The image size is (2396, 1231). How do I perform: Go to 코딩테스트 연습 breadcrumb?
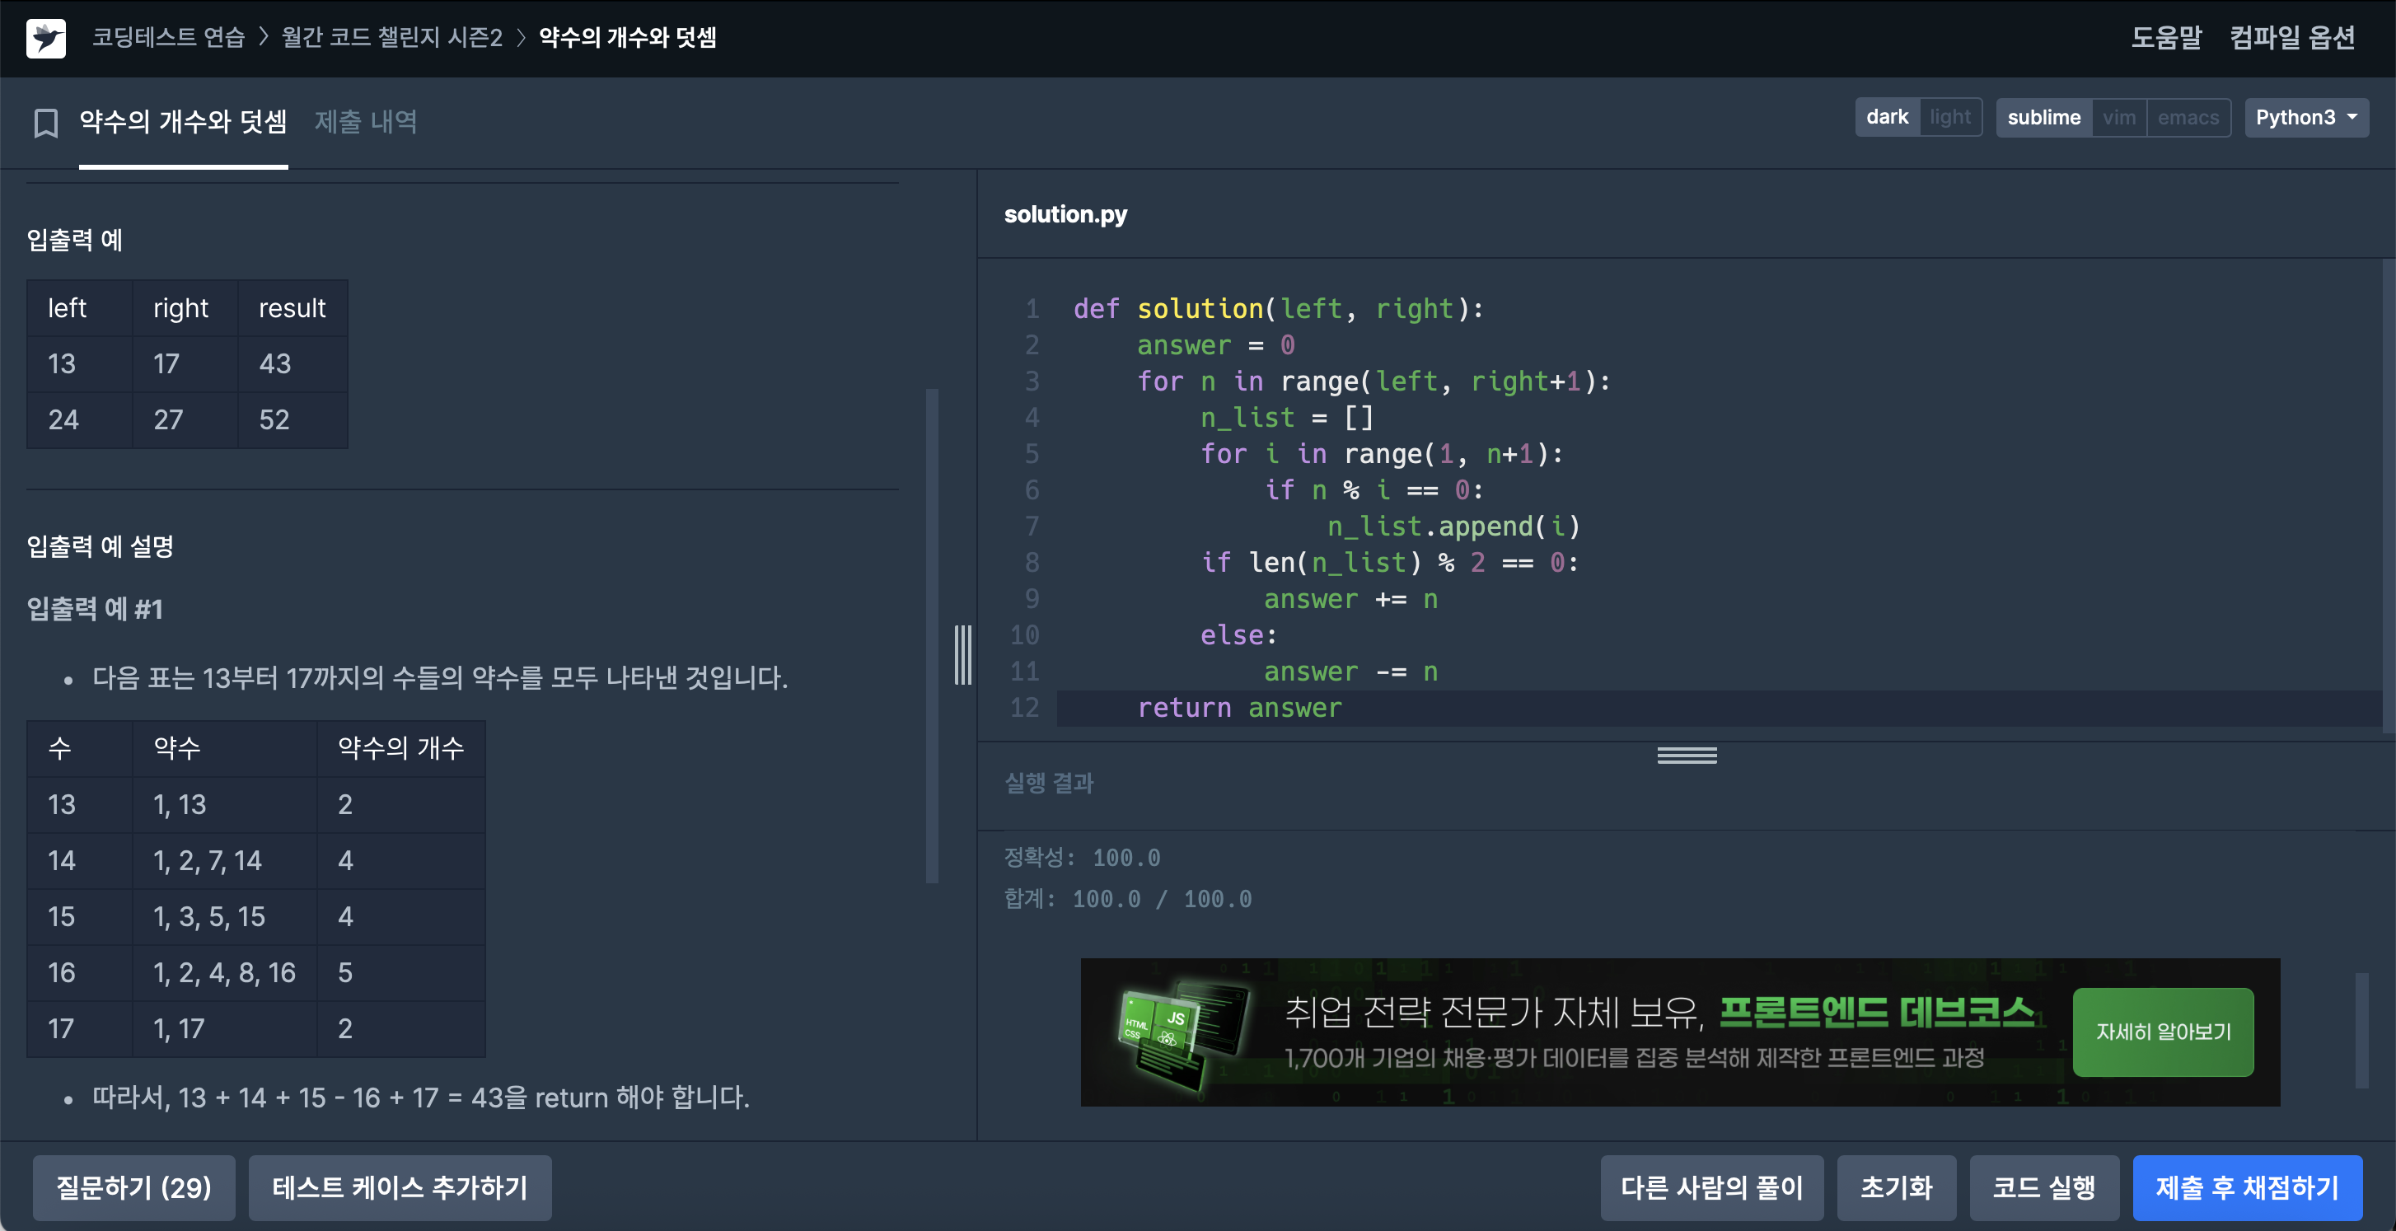(x=168, y=37)
